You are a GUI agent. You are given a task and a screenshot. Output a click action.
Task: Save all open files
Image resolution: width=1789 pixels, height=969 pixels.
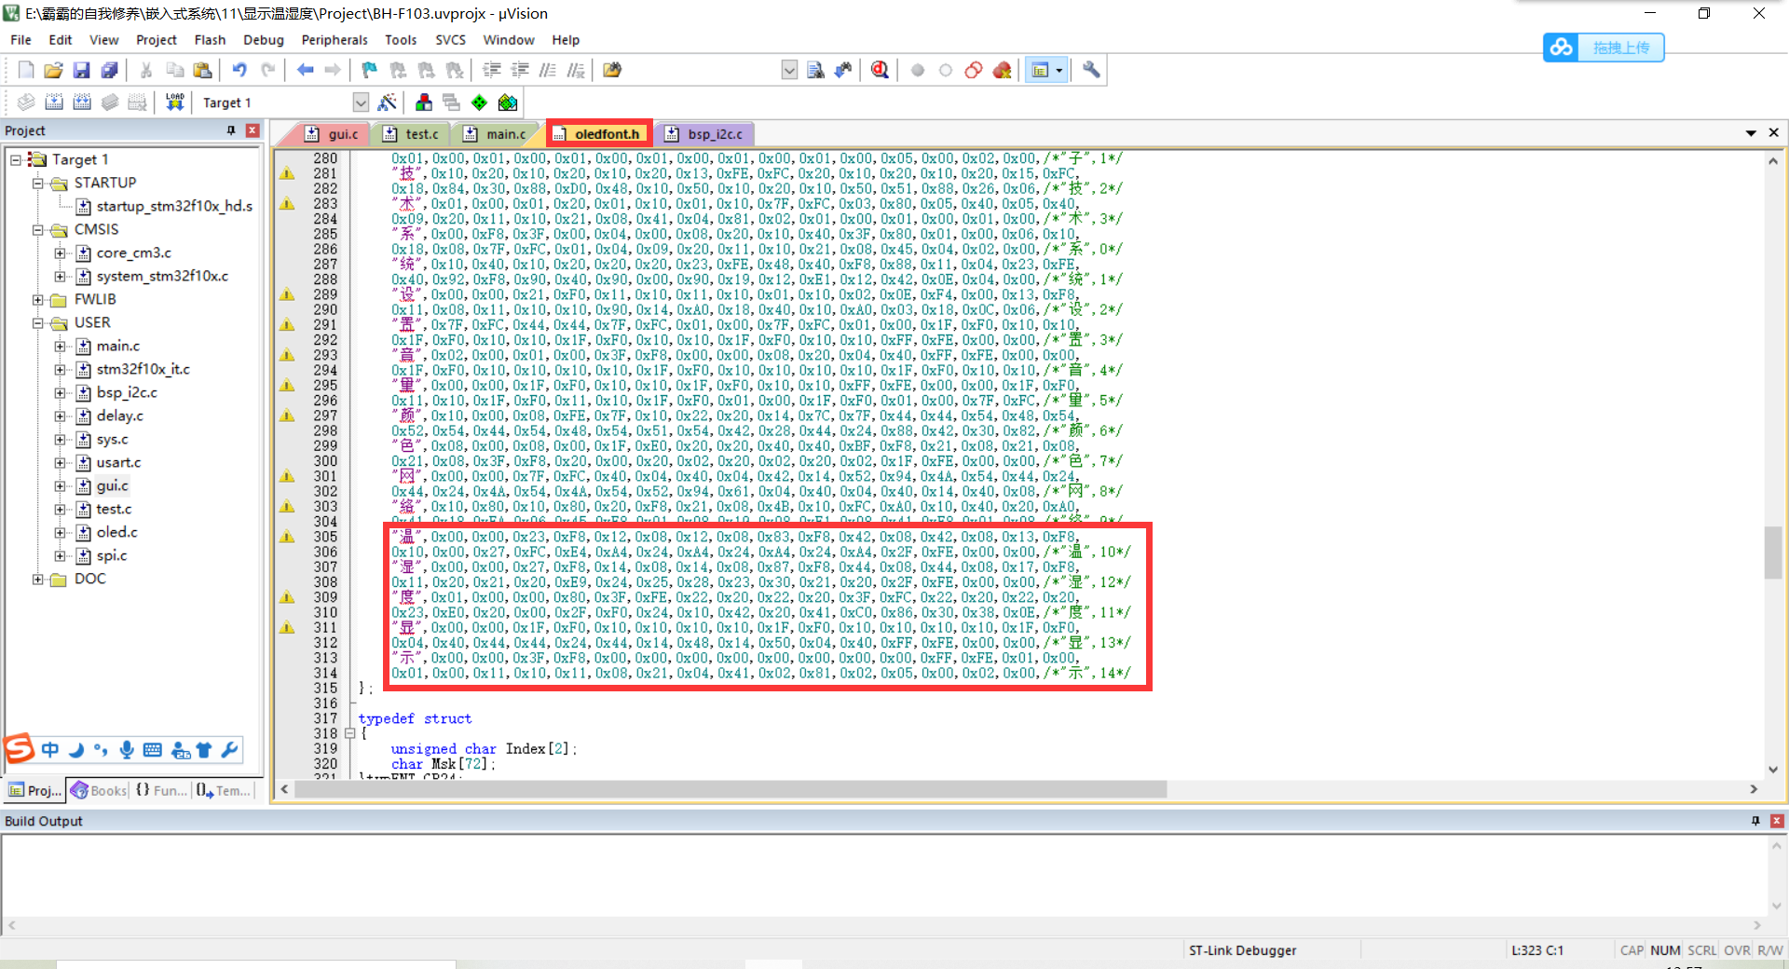click(x=109, y=70)
